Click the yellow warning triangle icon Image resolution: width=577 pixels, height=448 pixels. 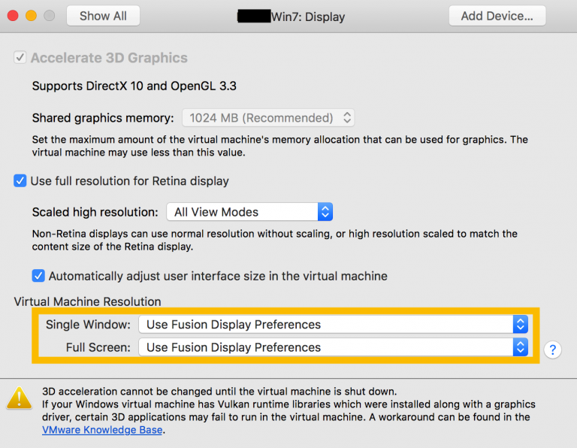pyautogui.click(x=19, y=398)
